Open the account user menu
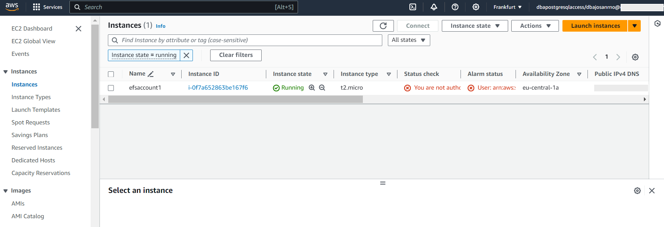This screenshot has height=227, width=664. (x=599, y=7)
